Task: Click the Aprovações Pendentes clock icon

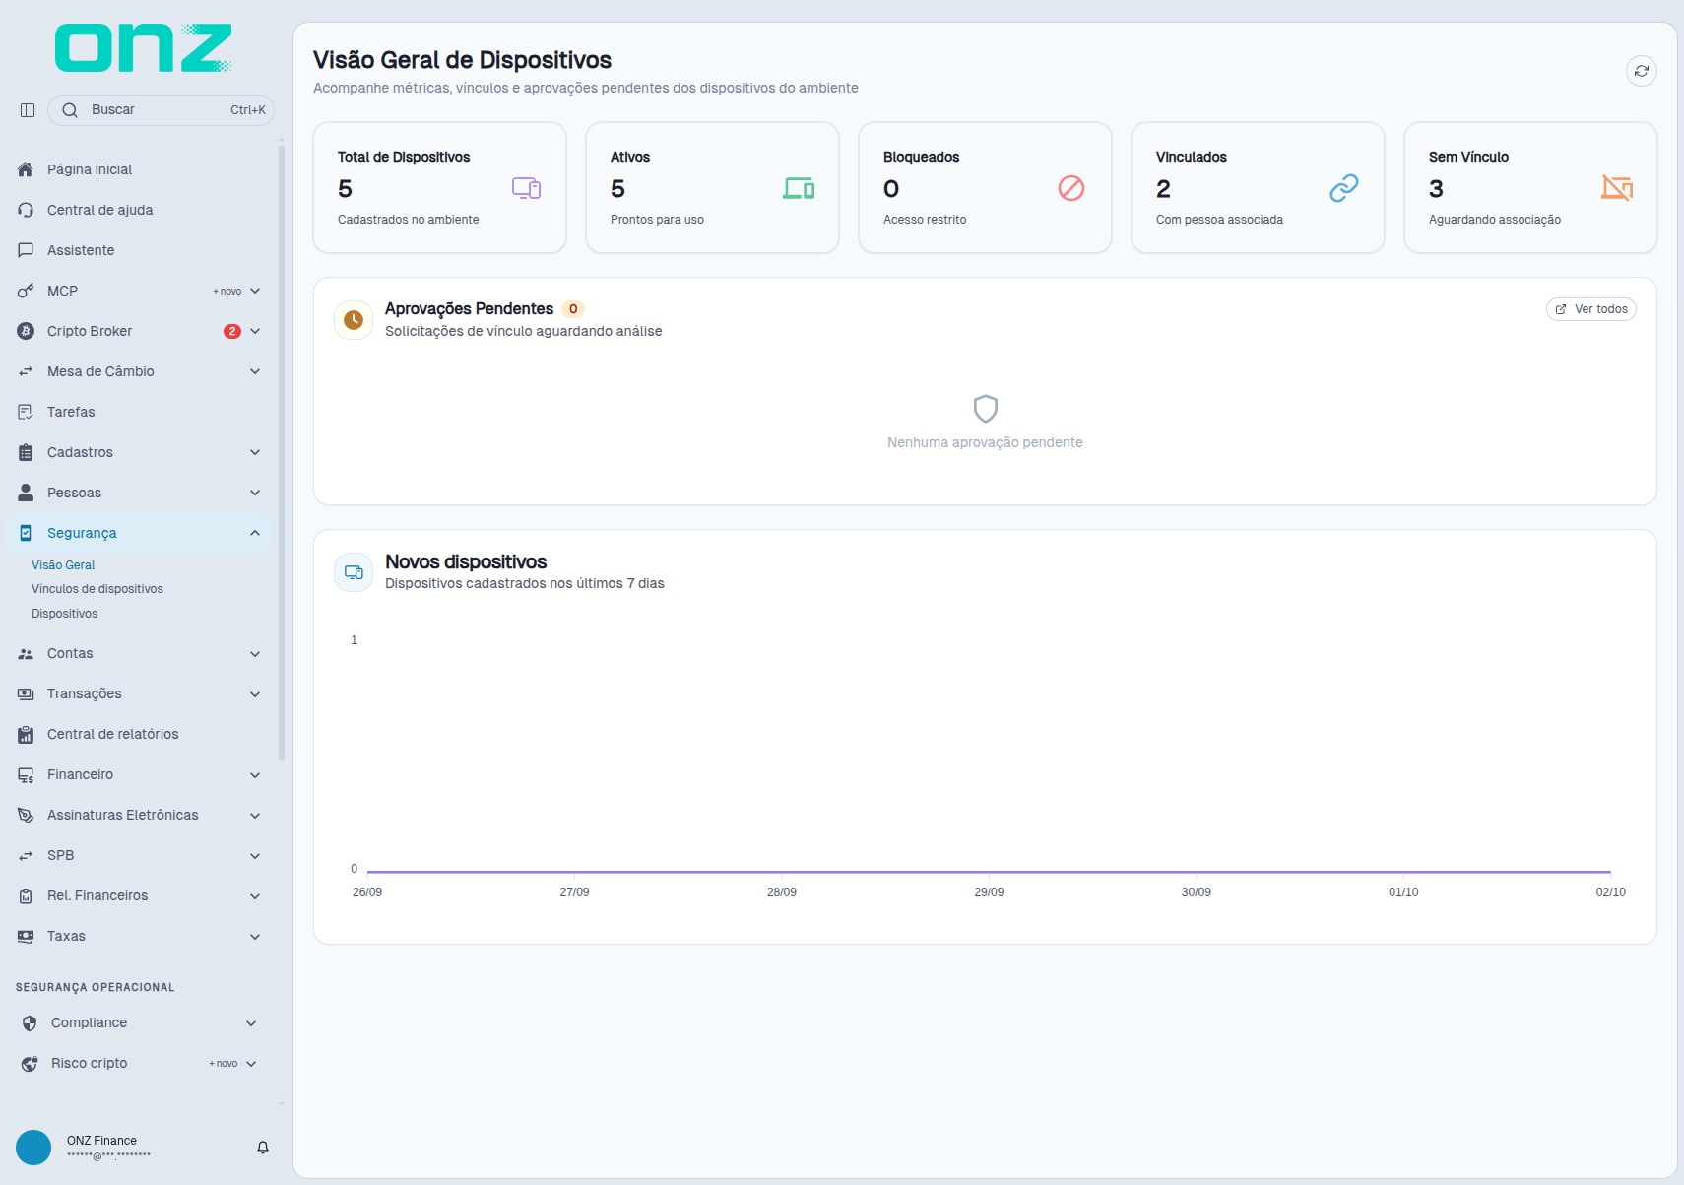Action: point(354,320)
